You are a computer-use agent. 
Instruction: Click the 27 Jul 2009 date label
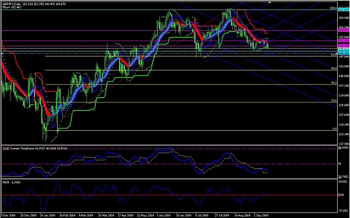[x=222, y=216]
